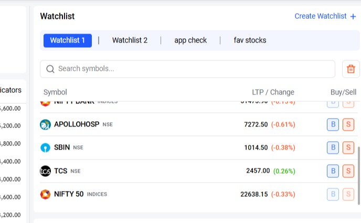
Task: Select the NIFTY 50 symbol name
Action: coord(69,194)
